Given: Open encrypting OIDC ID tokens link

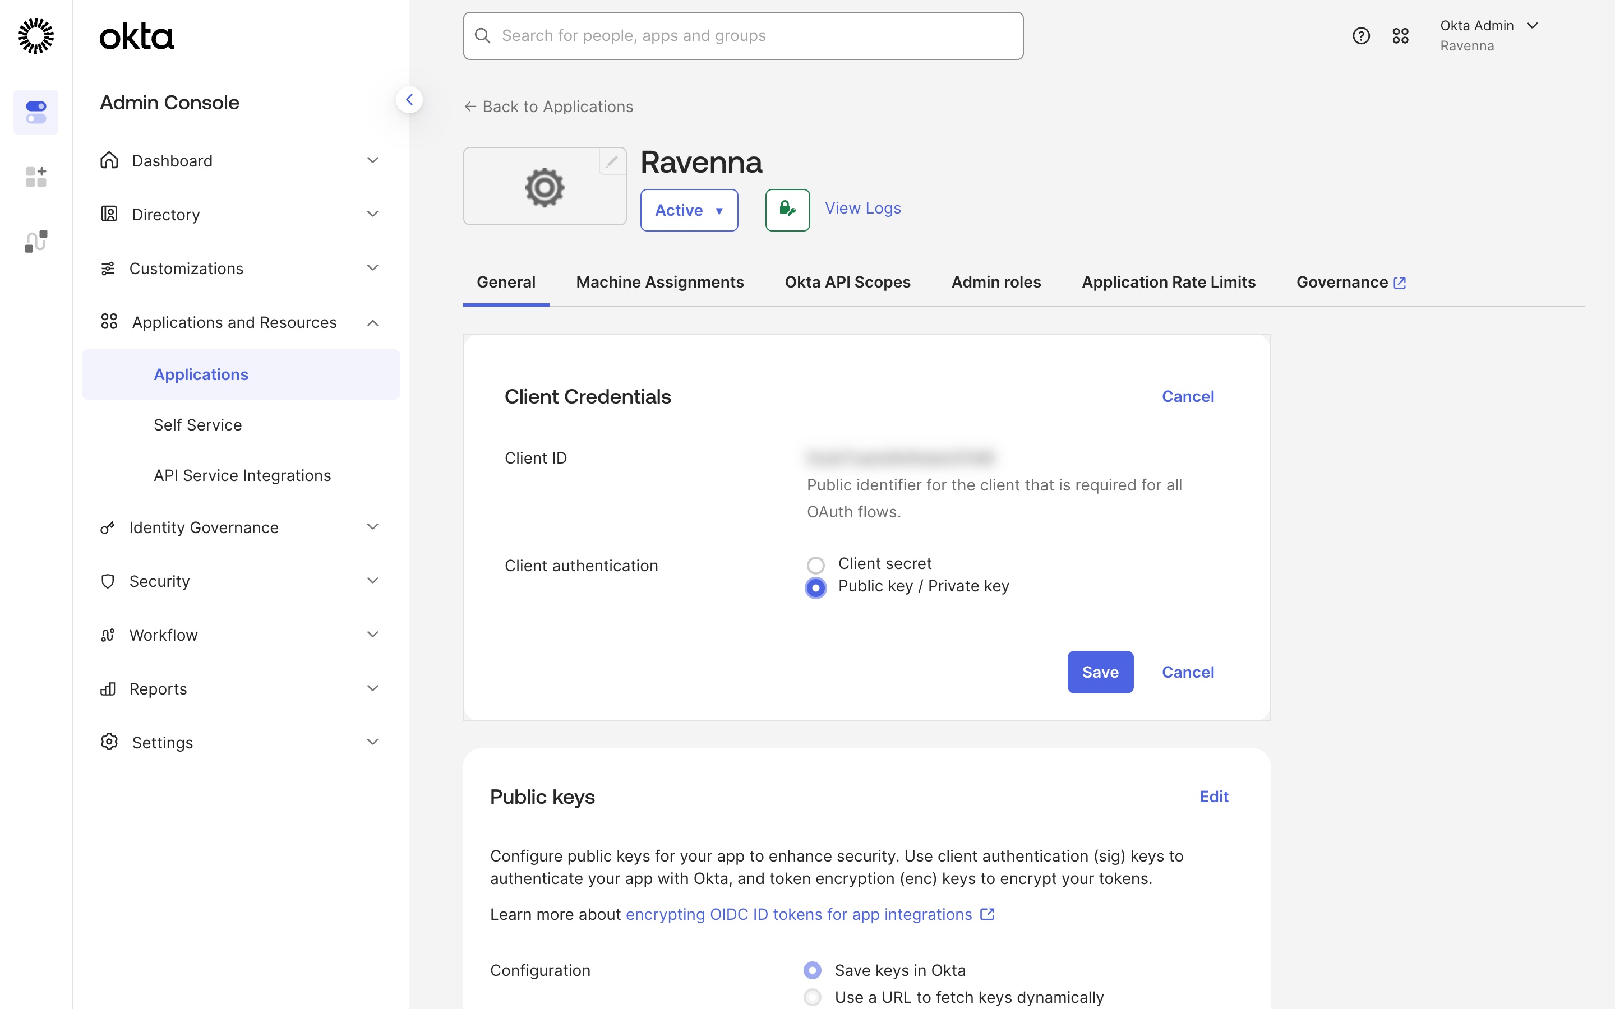Looking at the screenshot, I should 810,914.
